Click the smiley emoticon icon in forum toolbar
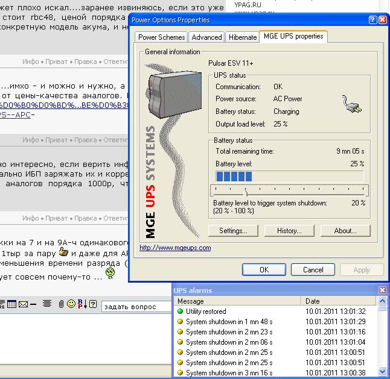Viewport: 390px width, 379px height. (71, 304)
